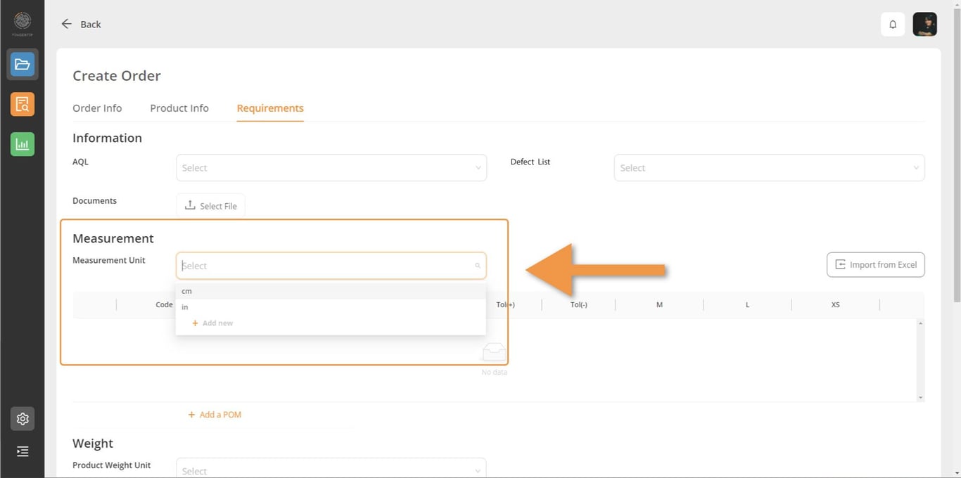
Task: Click the table scrollbar down arrow
Action: point(920,398)
